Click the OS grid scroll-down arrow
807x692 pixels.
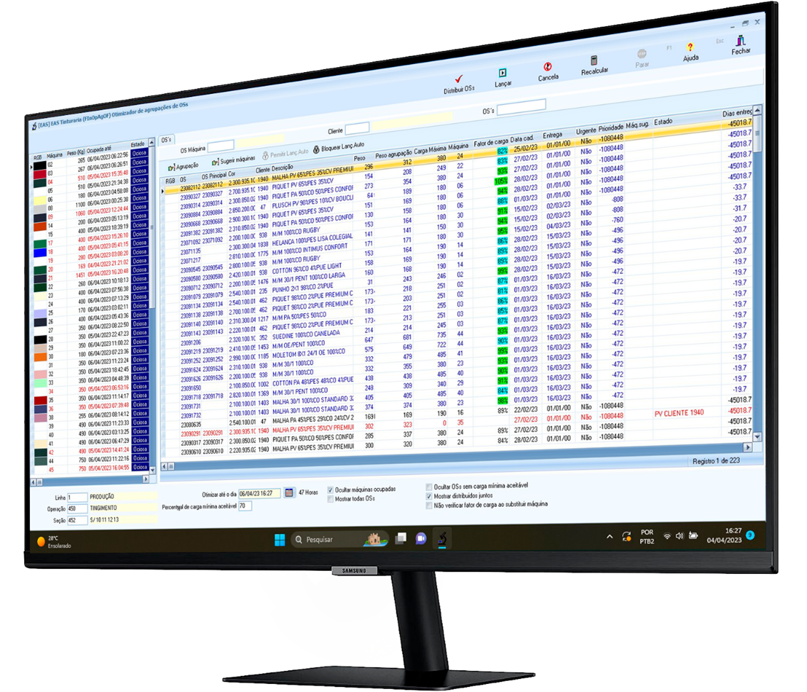click(x=757, y=437)
